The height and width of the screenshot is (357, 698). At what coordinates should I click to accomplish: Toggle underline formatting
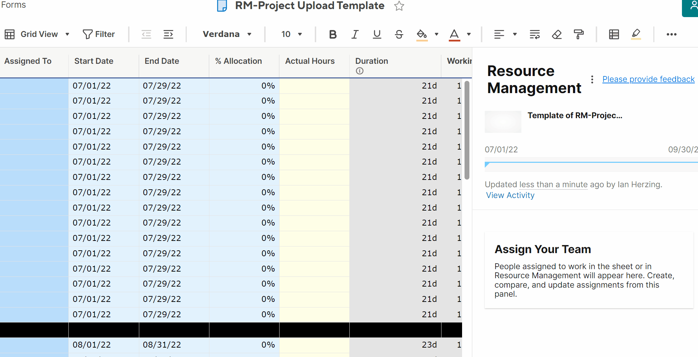coord(377,34)
